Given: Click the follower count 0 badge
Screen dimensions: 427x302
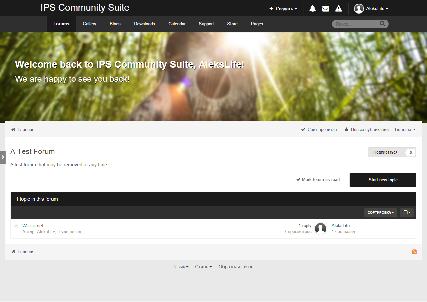Looking at the screenshot, I should 411,152.
